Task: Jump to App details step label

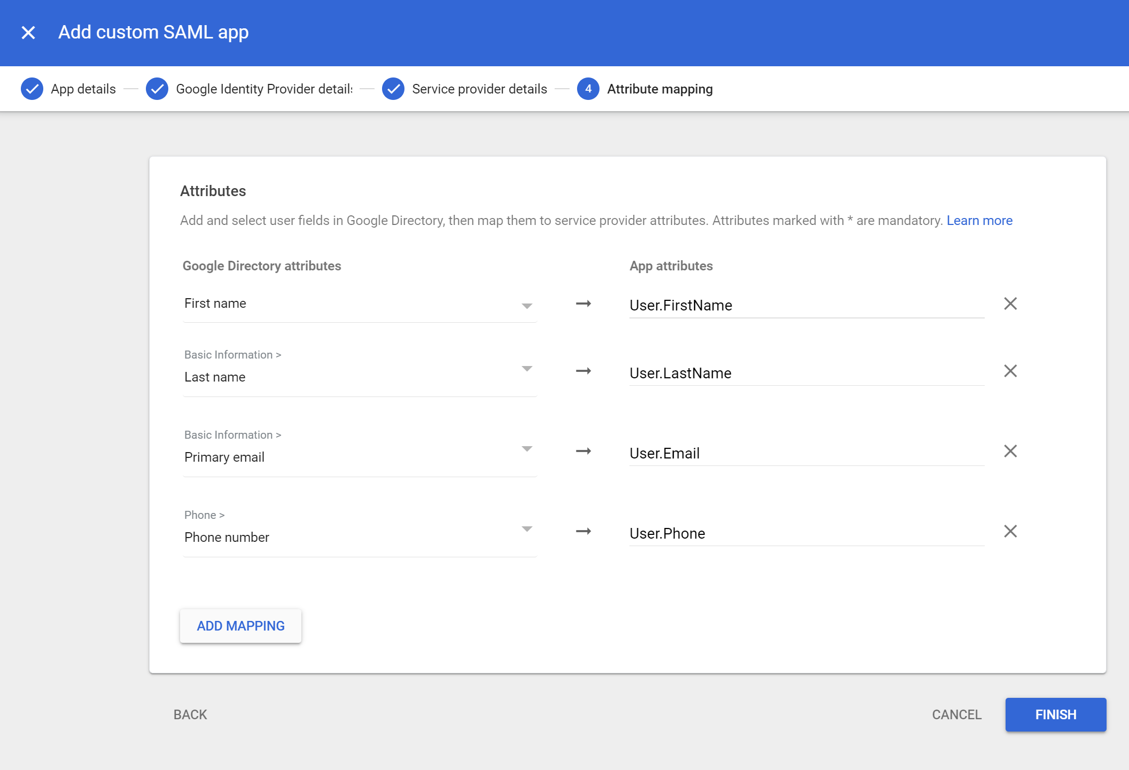Action: coord(83,89)
